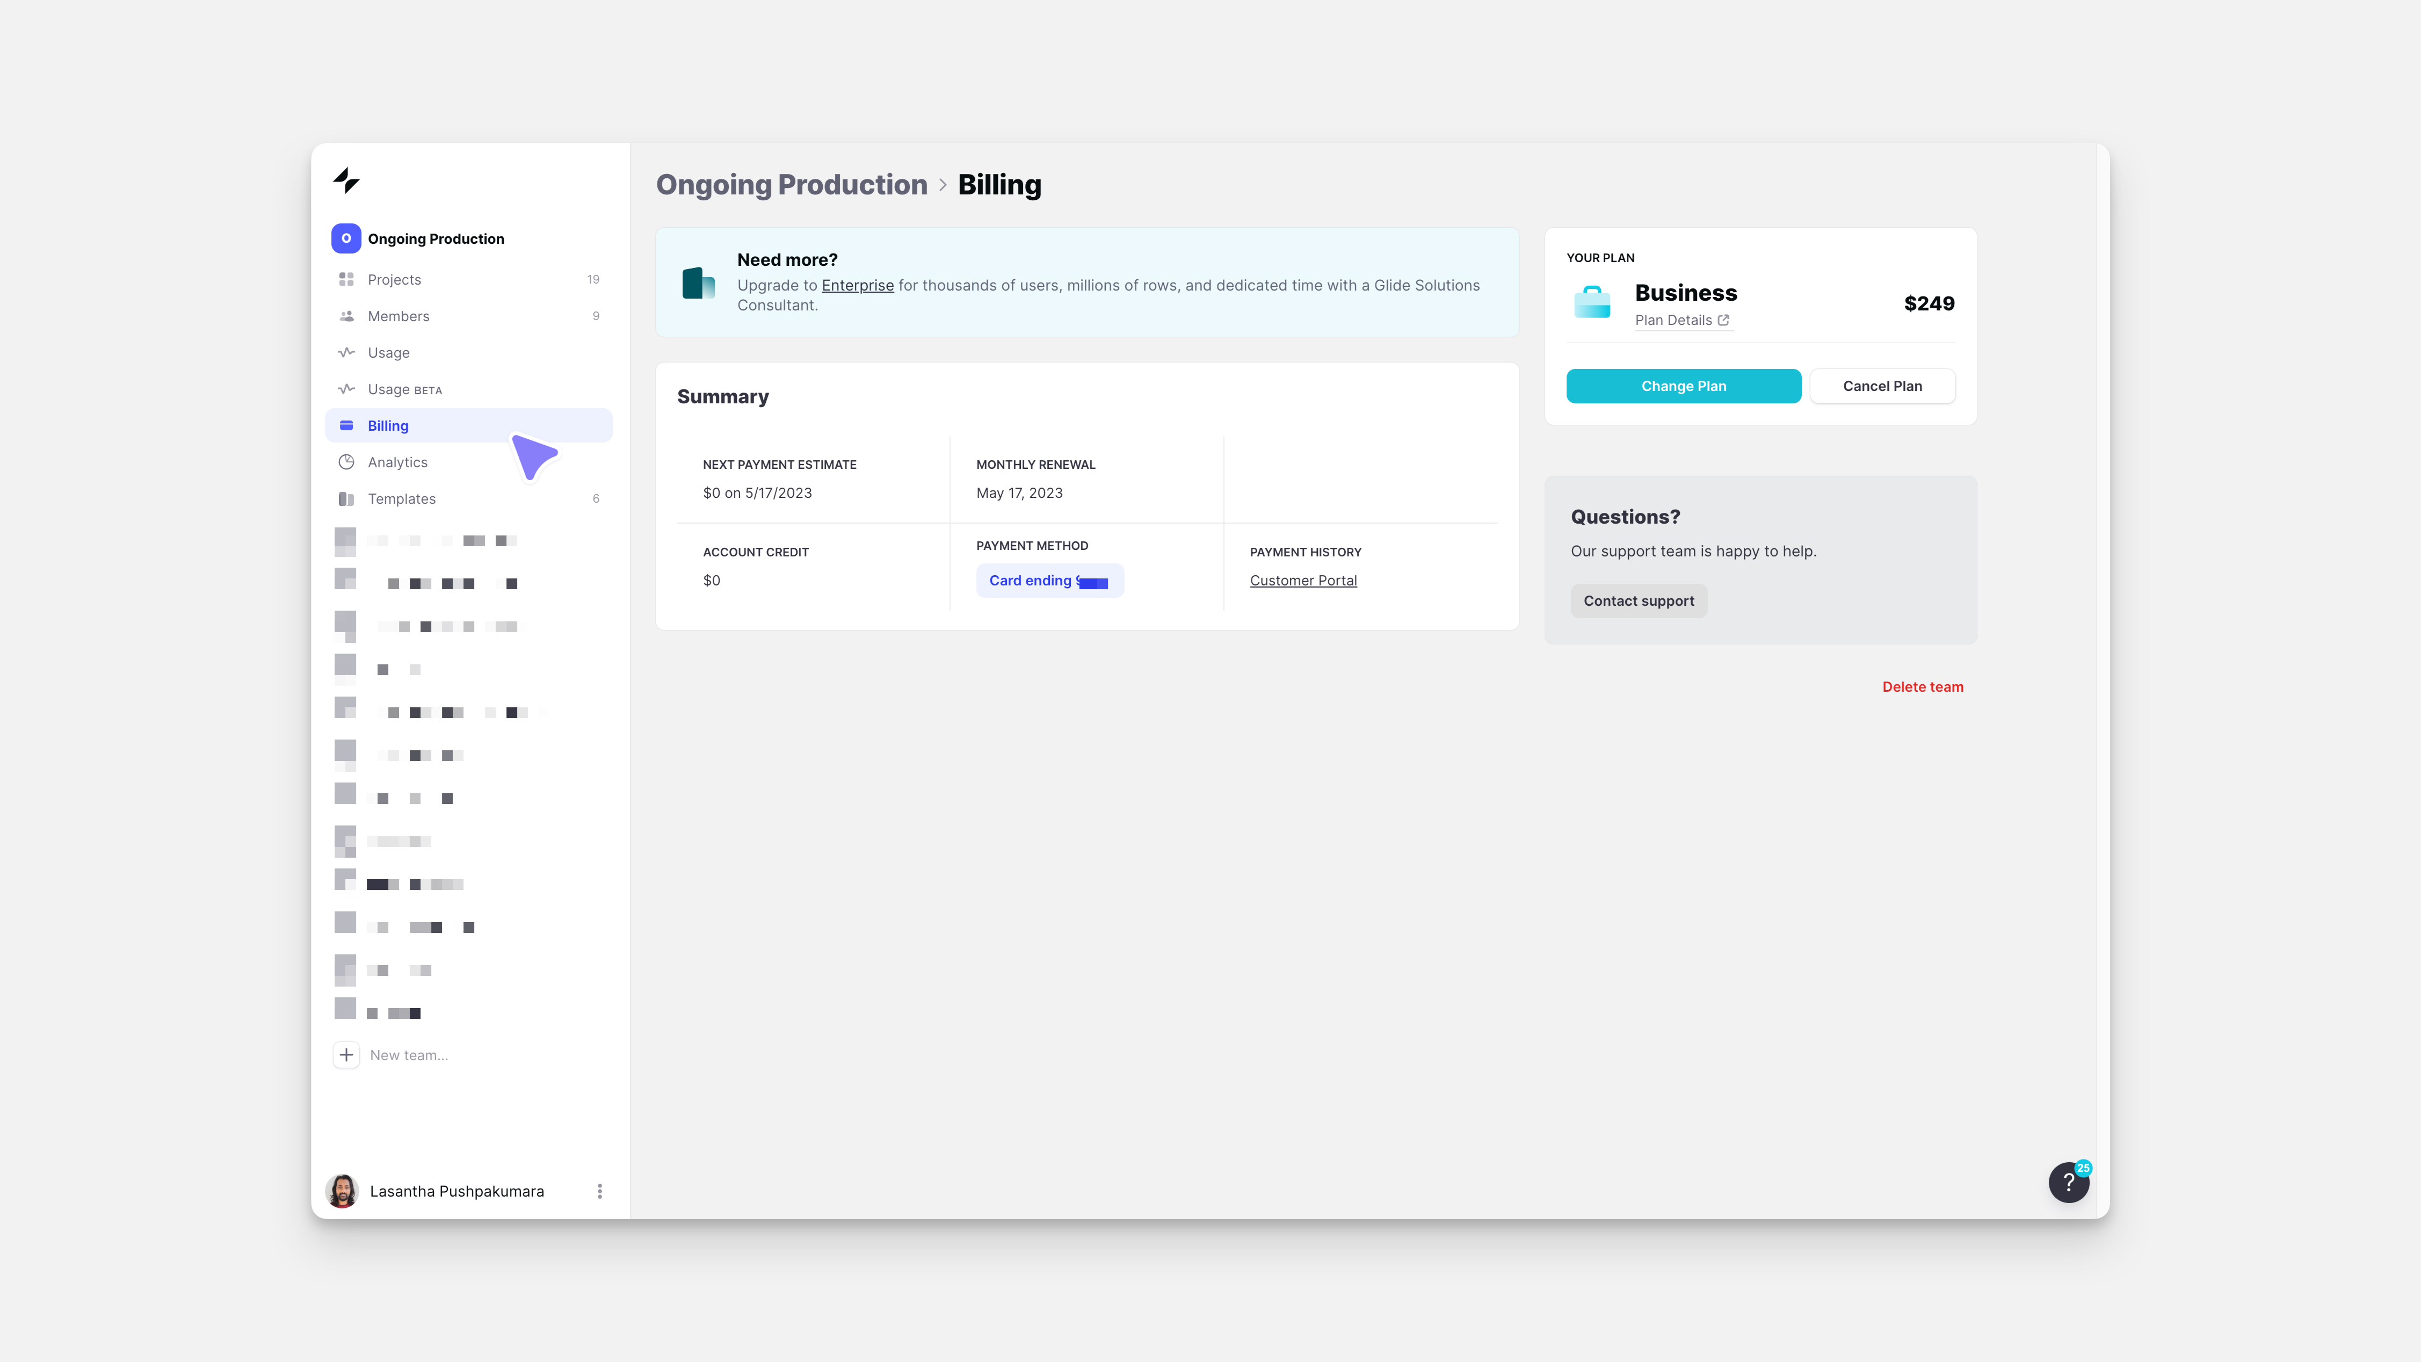Open the Customer Portal link
This screenshot has width=2421, height=1362.
tap(1303, 580)
